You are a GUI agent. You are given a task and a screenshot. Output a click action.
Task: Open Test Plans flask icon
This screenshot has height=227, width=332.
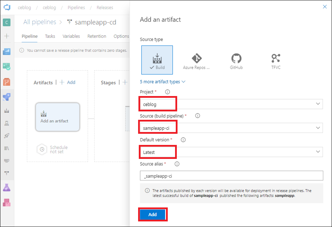pyautogui.click(x=7, y=188)
